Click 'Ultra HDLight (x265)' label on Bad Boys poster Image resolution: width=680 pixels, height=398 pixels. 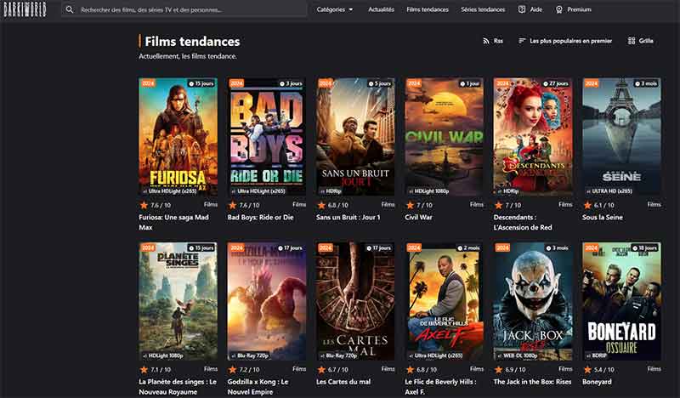tap(259, 191)
